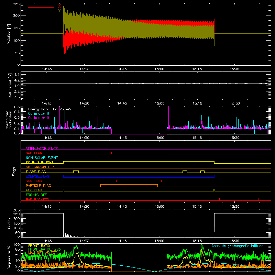Click the raised SAA_FLAG segment
Screen dimensions: 275x275
pyautogui.click(x=139, y=180)
